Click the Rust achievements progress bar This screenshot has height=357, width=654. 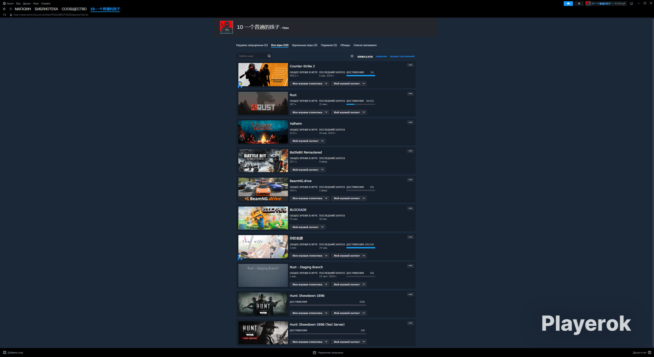point(361,104)
